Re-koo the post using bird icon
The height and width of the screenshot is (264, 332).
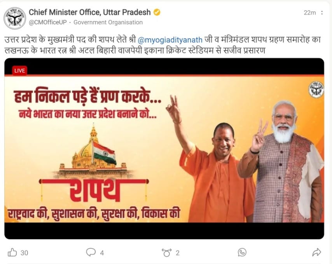[167, 253]
